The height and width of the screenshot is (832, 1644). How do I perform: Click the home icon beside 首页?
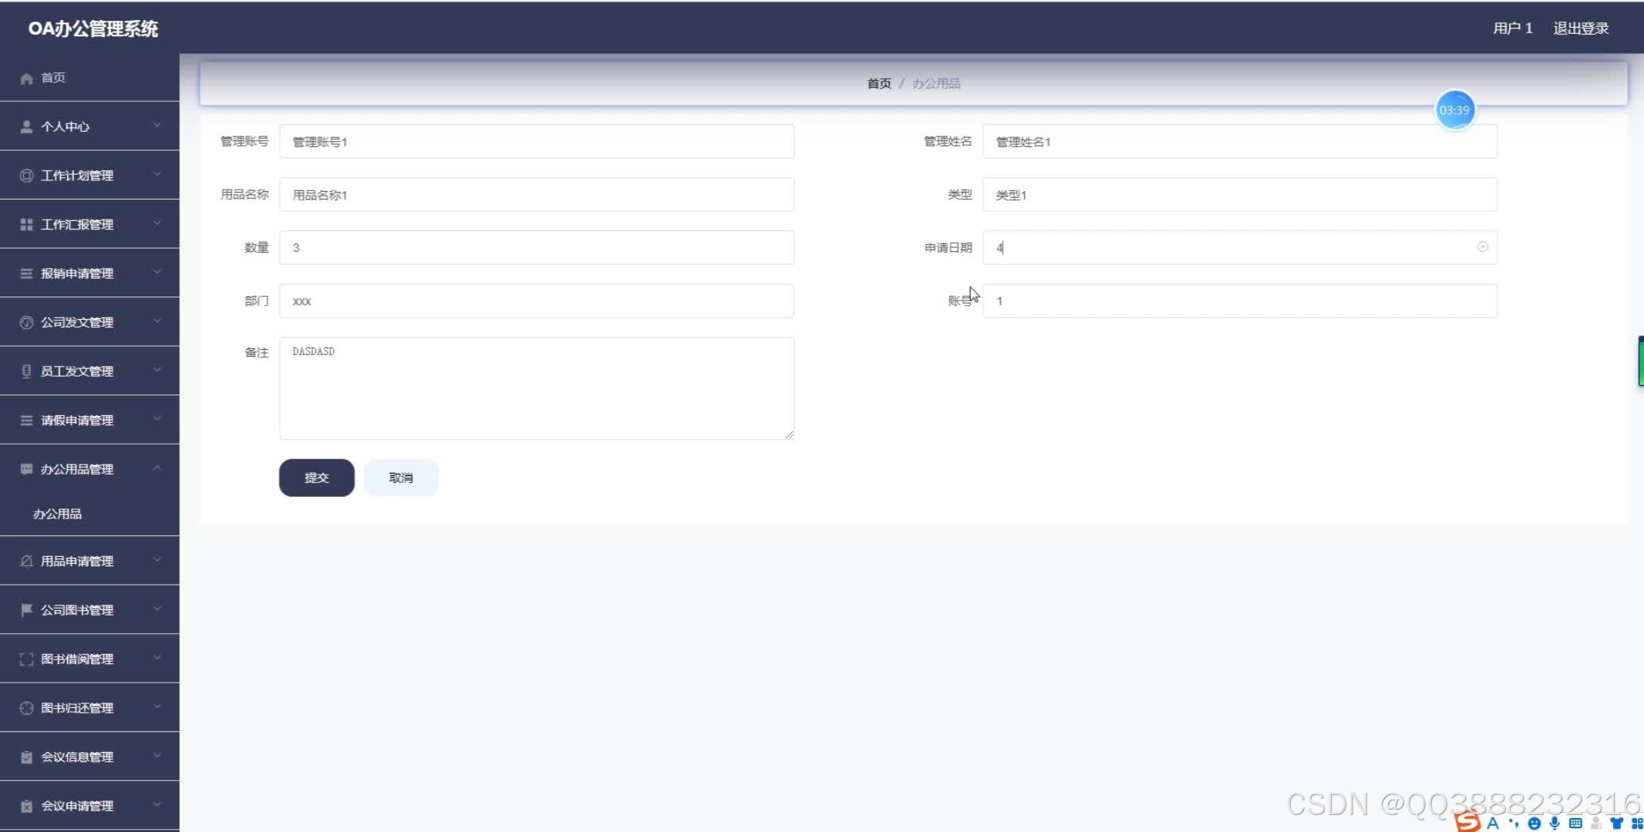click(x=25, y=77)
